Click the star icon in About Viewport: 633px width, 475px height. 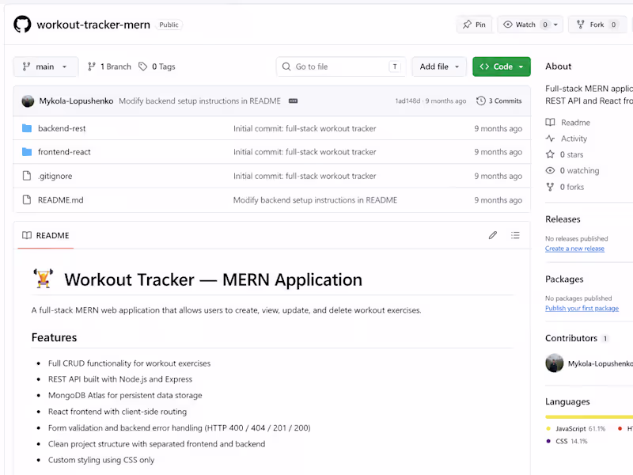coord(550,154)
